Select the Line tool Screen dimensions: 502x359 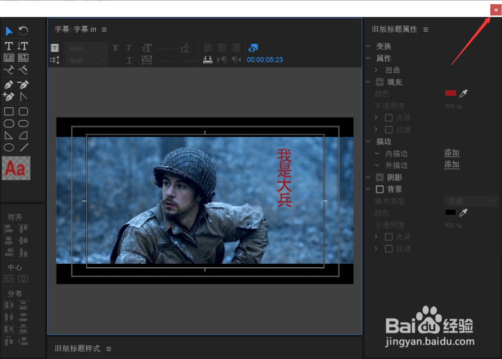pyautogui.click(x=24, y=148)
